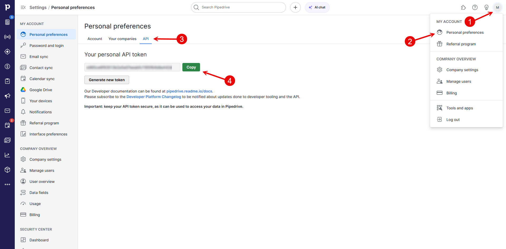Click the Search Pipedrive field
Viewport: 506px width, 249px height.
pos(239,7)
